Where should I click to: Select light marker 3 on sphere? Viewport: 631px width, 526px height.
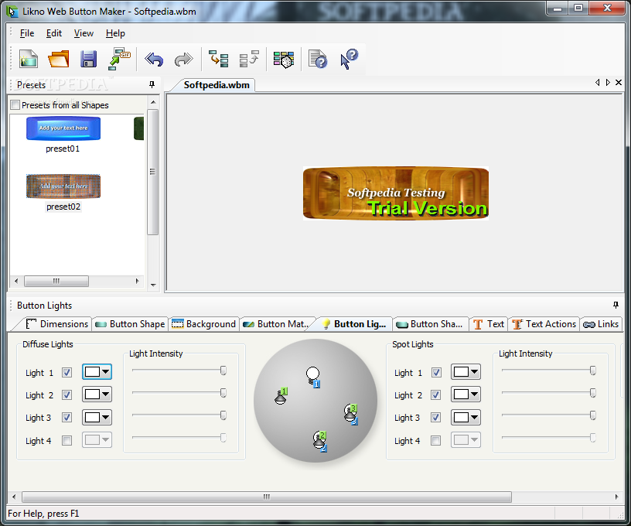(351, 414)
